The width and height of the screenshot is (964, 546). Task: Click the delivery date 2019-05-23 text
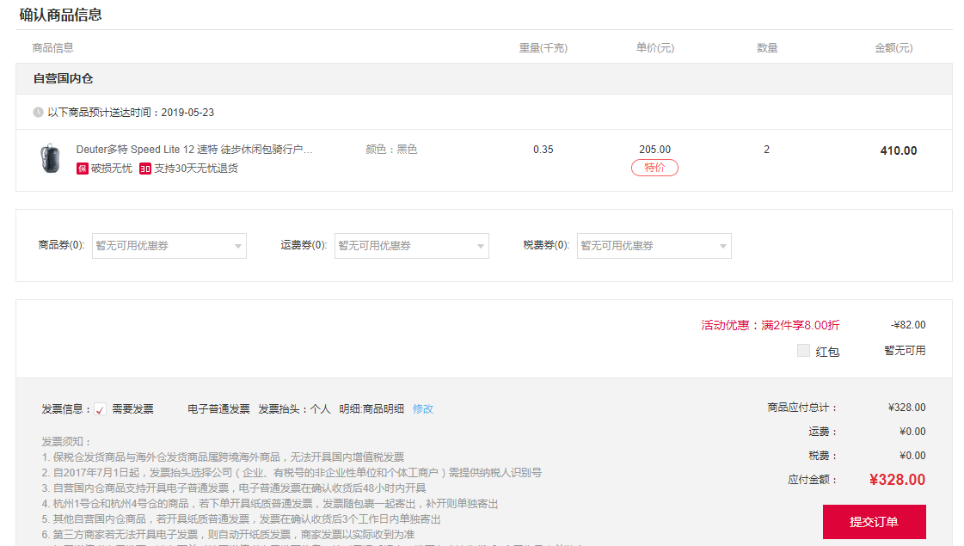(x=187, y=113)
